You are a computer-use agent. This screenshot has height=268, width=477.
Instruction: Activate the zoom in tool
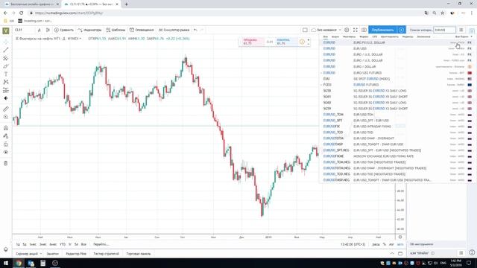6,117
